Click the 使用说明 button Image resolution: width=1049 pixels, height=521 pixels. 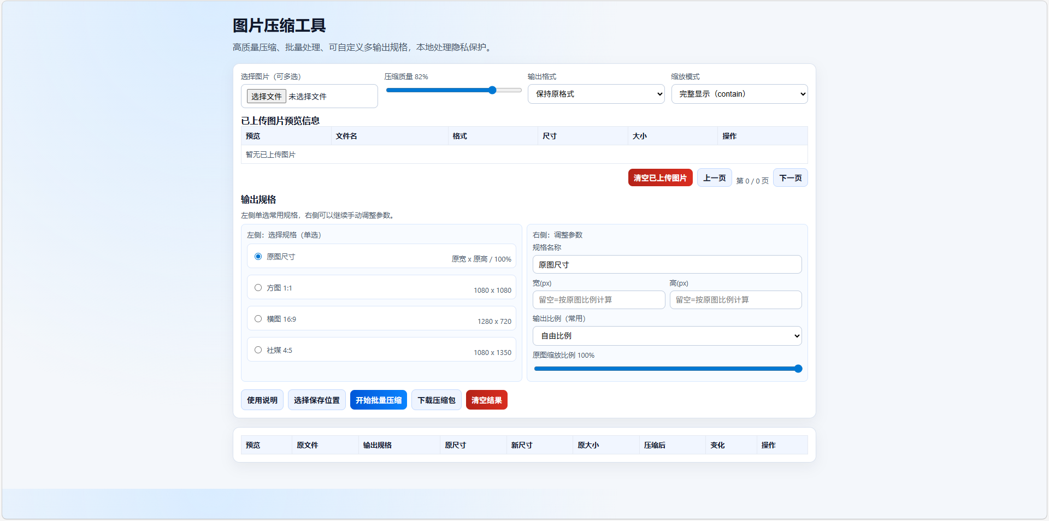click(x=262, y=400)
